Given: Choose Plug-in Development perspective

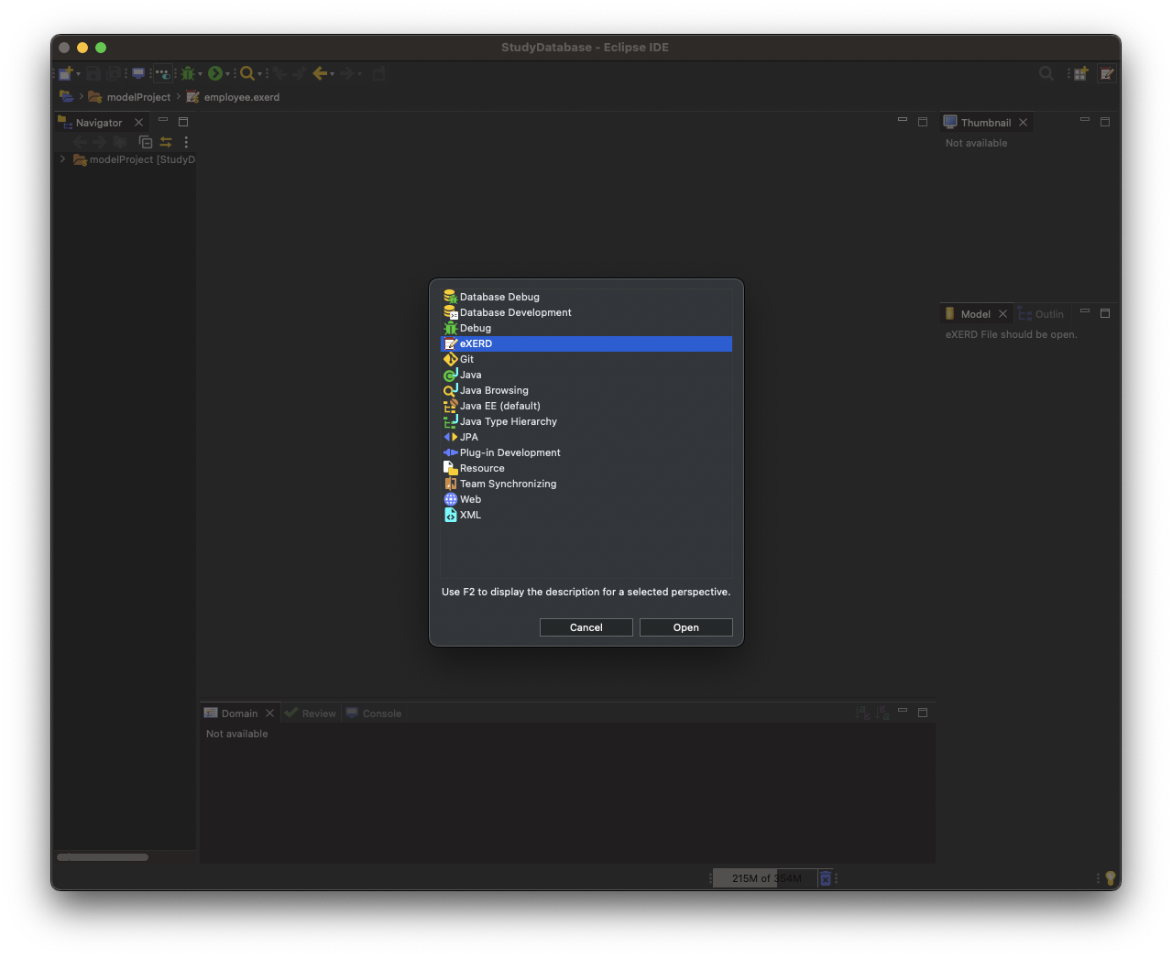Looking at the screenshot, I should point(586,452).
